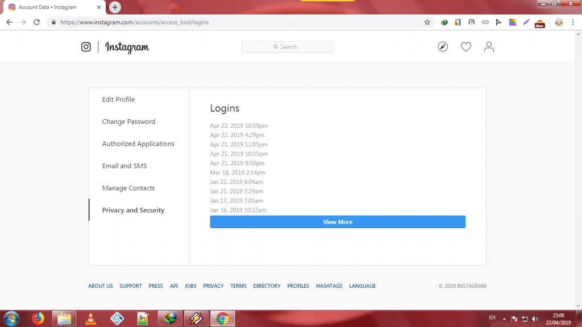
Task: Click the Instagram wordmark logo
Action: click(127, 48)
